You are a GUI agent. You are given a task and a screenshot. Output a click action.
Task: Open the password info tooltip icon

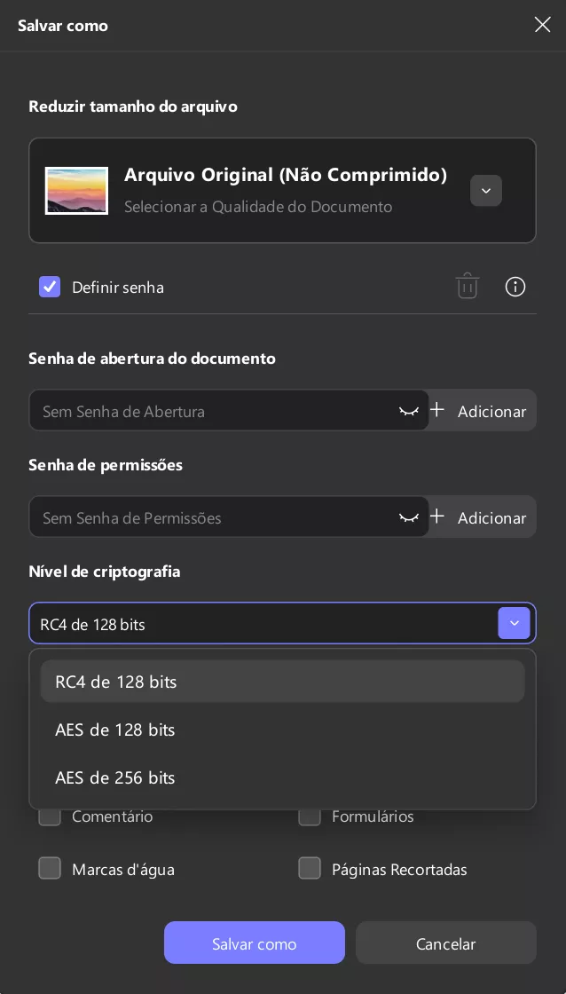[x=515, y=287]
